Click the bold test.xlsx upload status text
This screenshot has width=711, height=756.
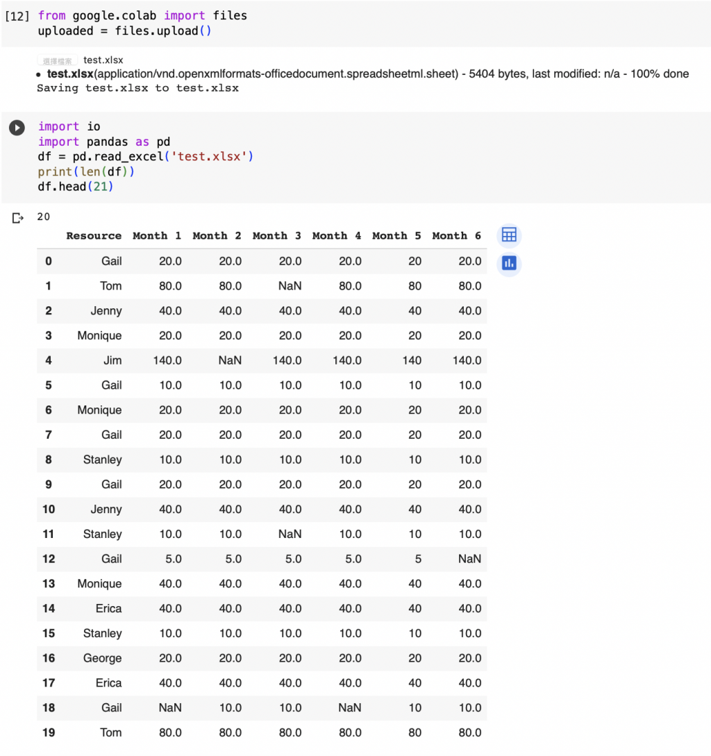pos(70,74)
